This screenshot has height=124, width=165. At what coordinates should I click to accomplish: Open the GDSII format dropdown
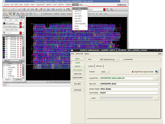tap(105, 72)
